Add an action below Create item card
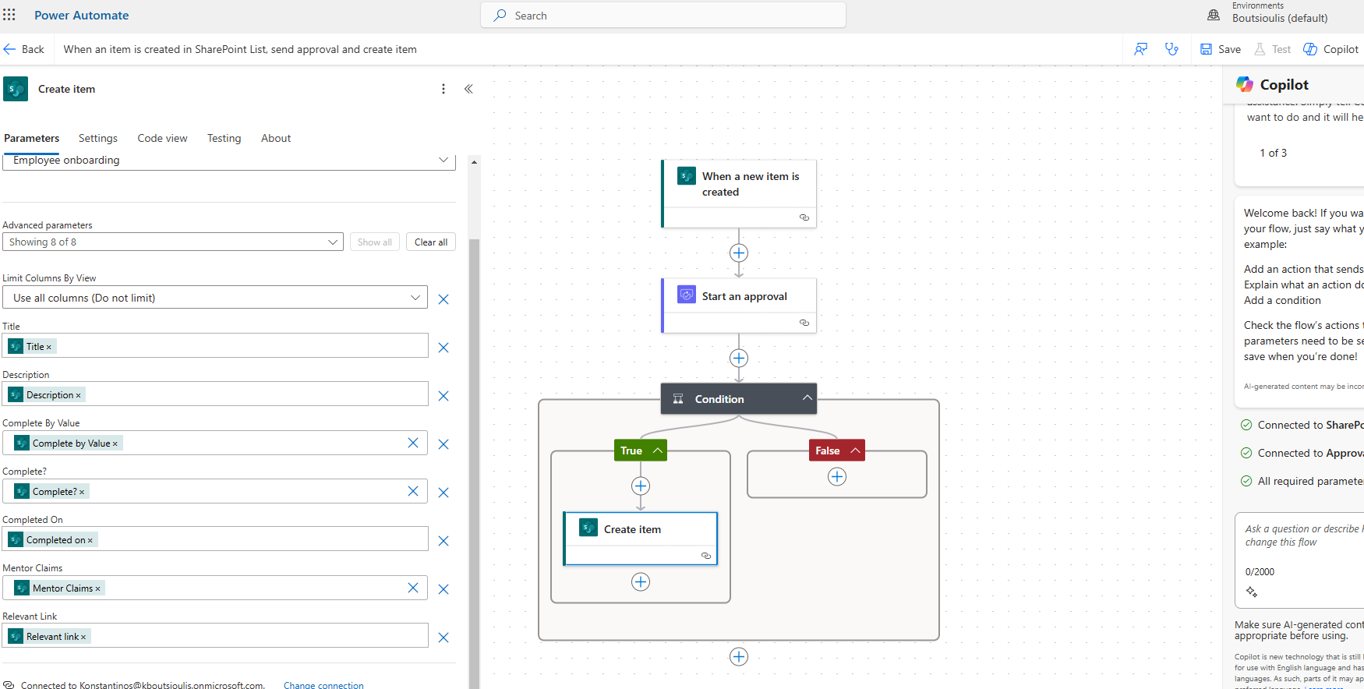Viewport: 1364px width, 689px height. (x=641, y=581)
